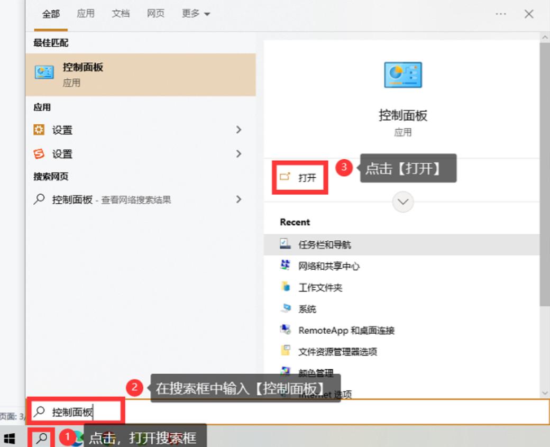This screenshot has width=550, height=447.
Task: Click the 任务栏和导航 recent item icon
Action: point(285,244)
